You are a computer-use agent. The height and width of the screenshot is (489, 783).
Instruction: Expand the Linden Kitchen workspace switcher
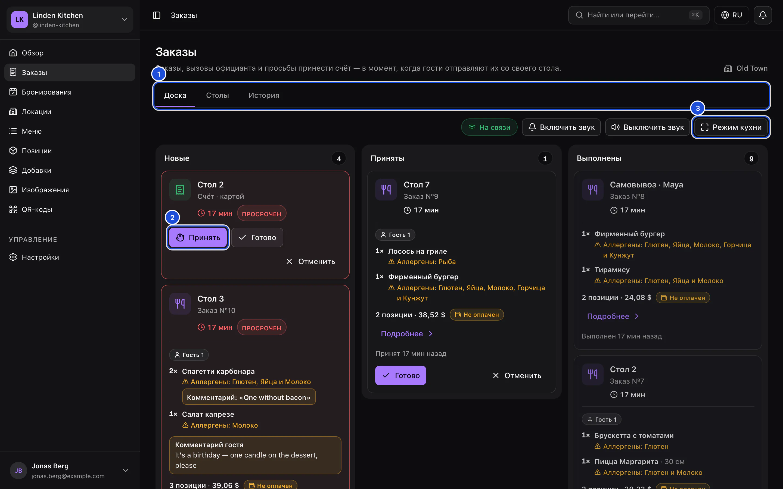(70, 19)
